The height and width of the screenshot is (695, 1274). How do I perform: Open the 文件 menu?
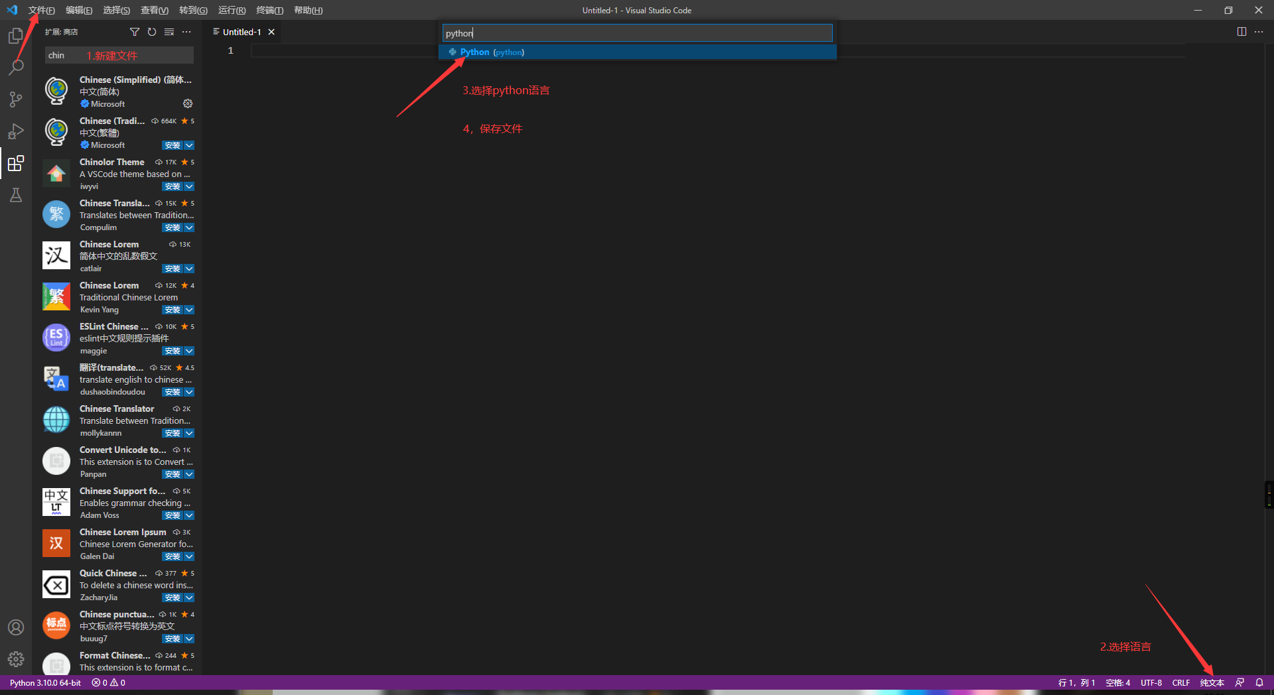tap(41, 10)
